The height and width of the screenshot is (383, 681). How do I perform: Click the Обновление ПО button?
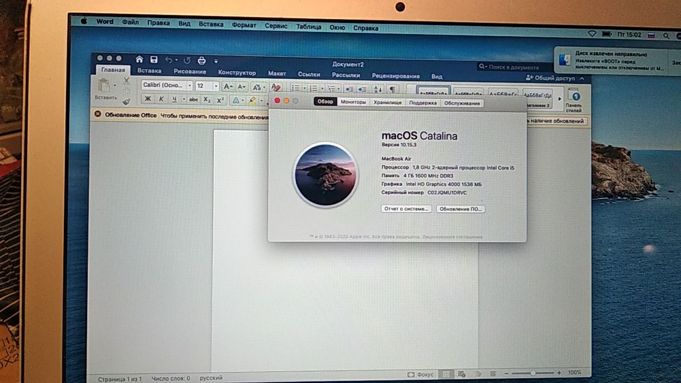coord(461,209)
